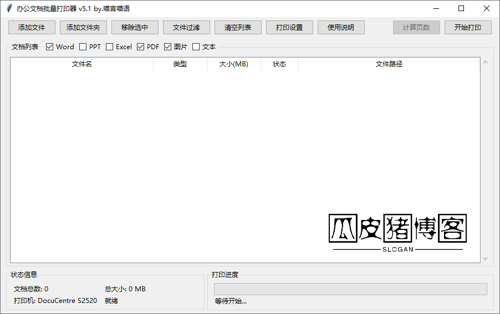Viewport: 500px width, 314px height.
Task: Sort by the 大小(MB) column header
Action: [x=233, y=64]
